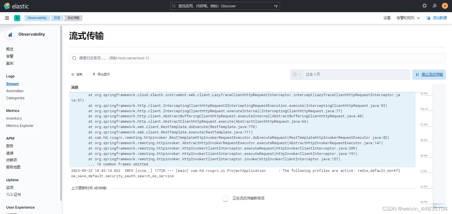Viewport: 452px width, 214px height.
Task: Click the 突出显示 highlighter icon
Action: pyautogui.click(x=94, y=74)
